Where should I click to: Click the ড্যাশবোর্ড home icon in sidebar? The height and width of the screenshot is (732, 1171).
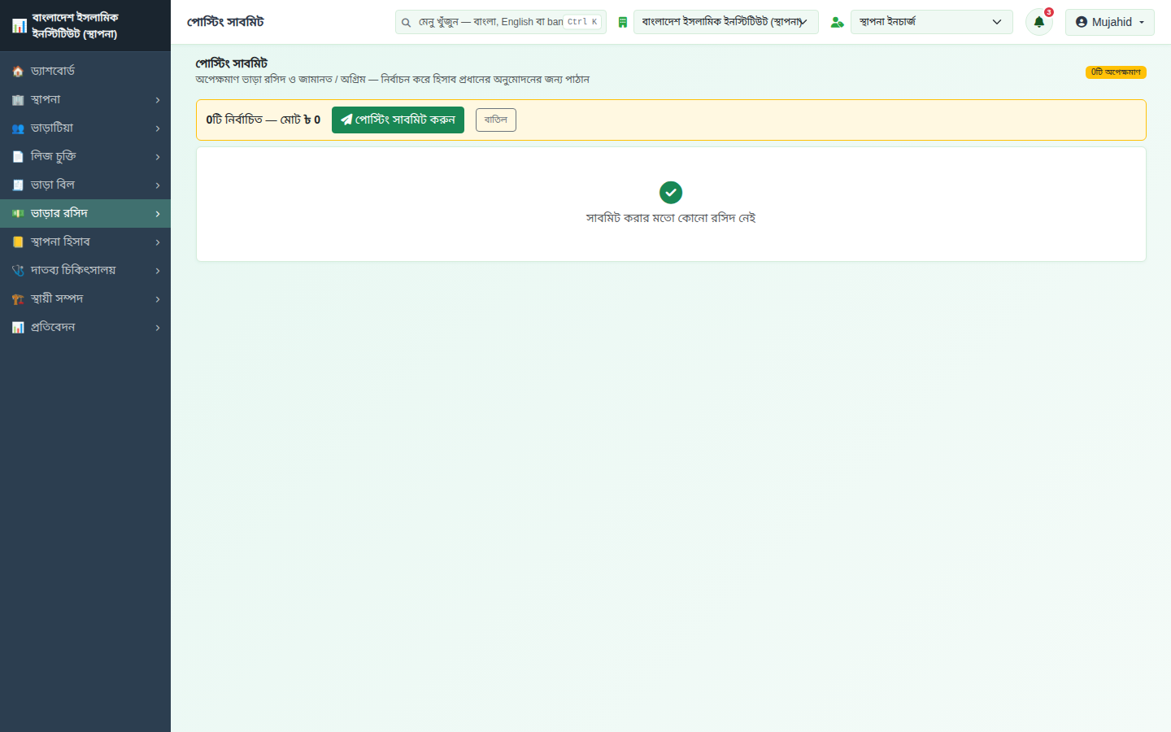18,72
